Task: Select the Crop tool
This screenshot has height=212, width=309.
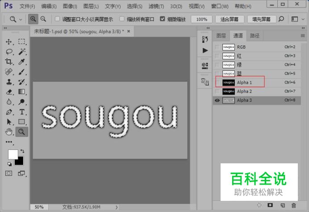Action: click(x=8, y=62)
